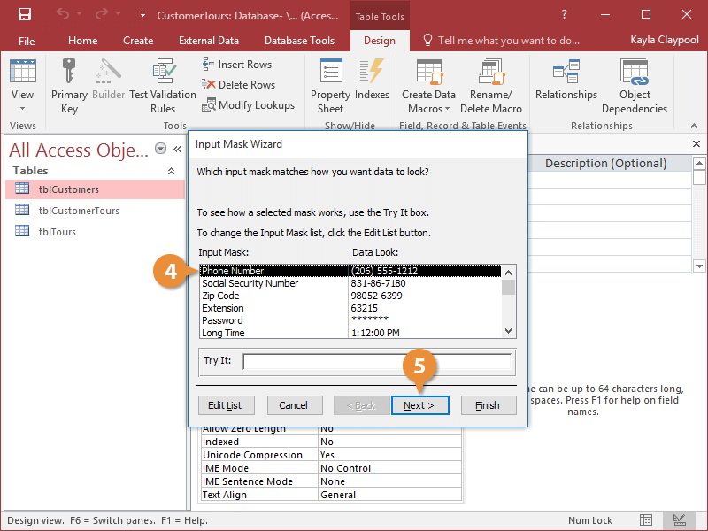Click Cancel in the wizard
Screen dimensions: 708x531
pos(295,405)
